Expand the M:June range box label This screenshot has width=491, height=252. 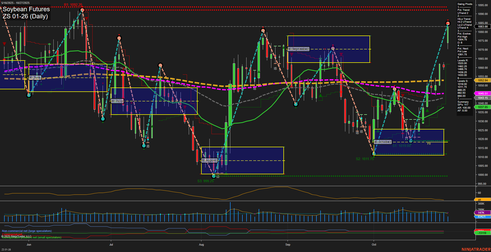coord(35,77)
